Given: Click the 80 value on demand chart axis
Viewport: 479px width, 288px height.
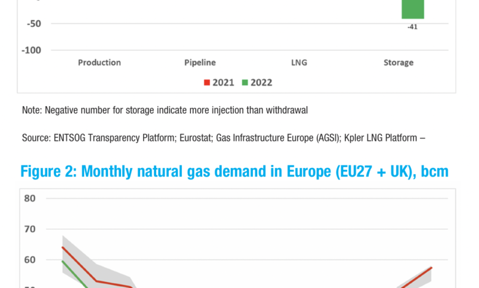Looking at the screenshot, I should coord(31,198).
